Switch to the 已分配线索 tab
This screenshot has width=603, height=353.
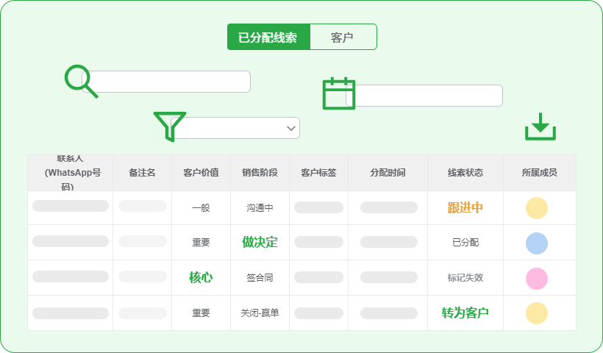tap(268, 38)
